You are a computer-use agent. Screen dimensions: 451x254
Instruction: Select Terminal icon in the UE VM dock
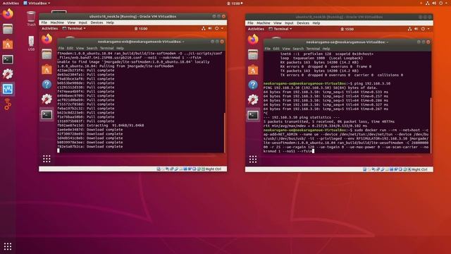click(x=253, y=115)
